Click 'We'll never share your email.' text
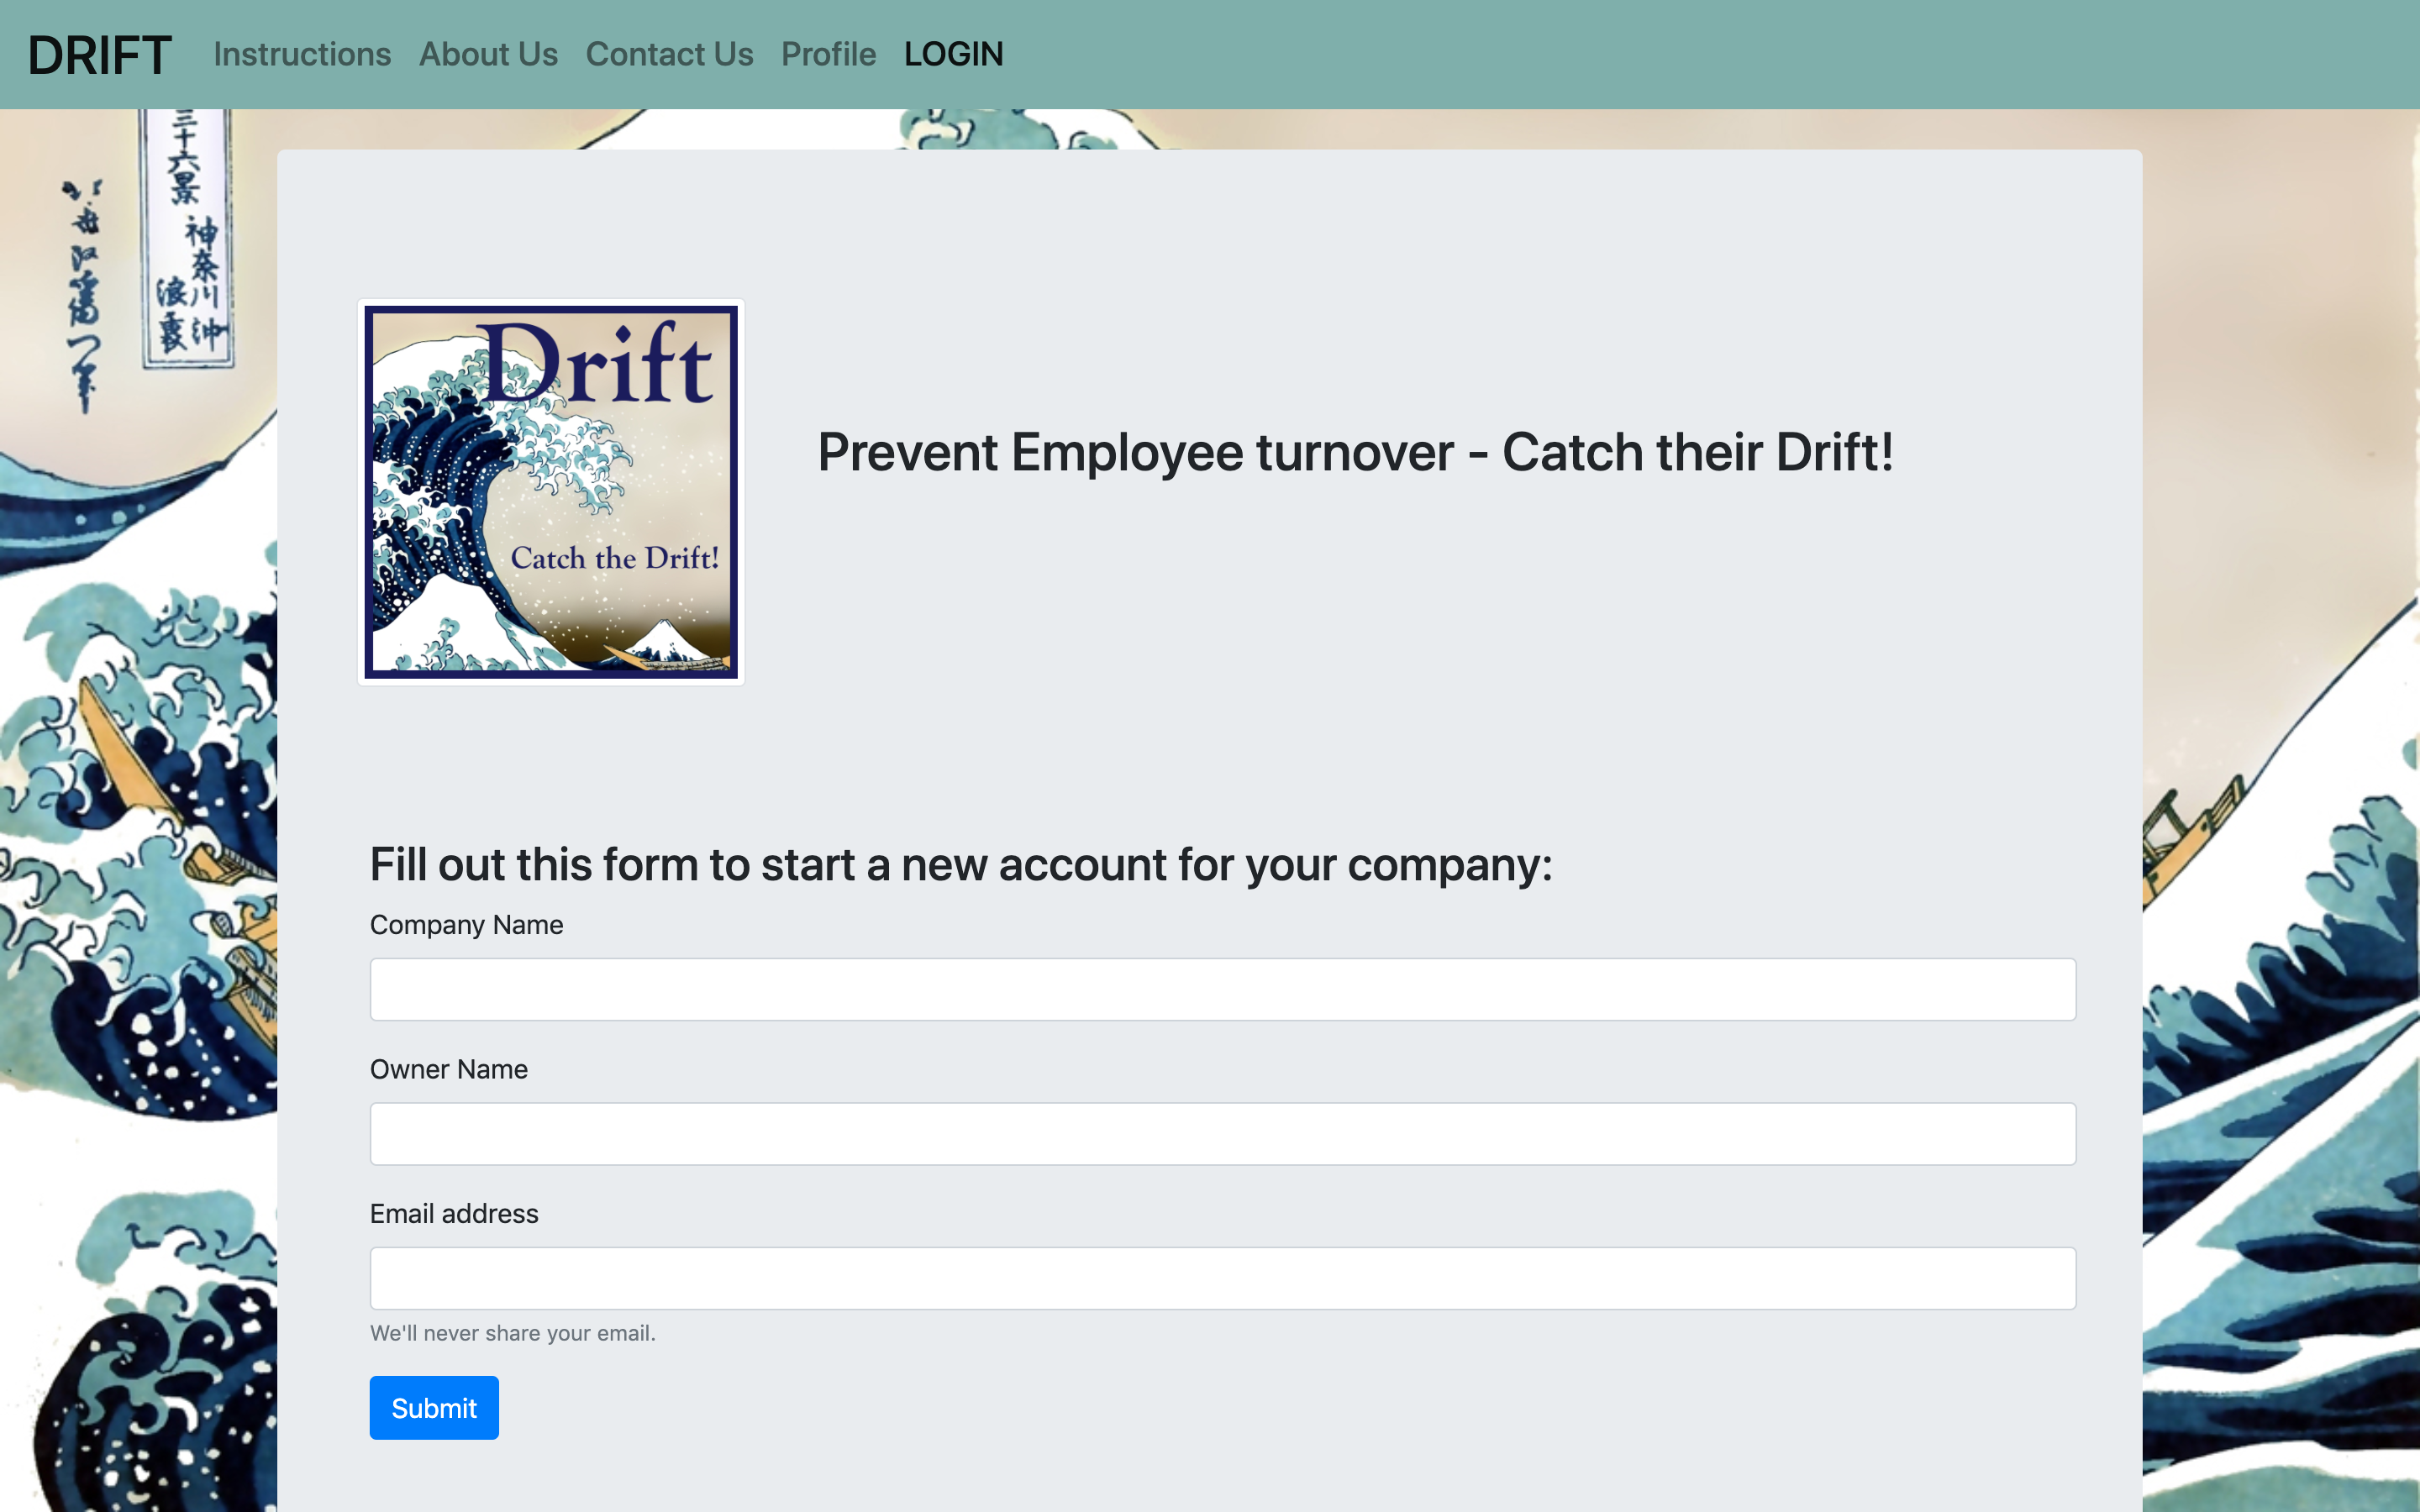 (x=512, y=1333)
